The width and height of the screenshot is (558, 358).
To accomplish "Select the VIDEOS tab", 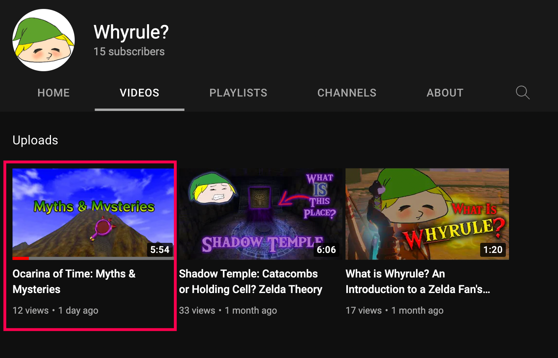I will [x=140, y=93].
